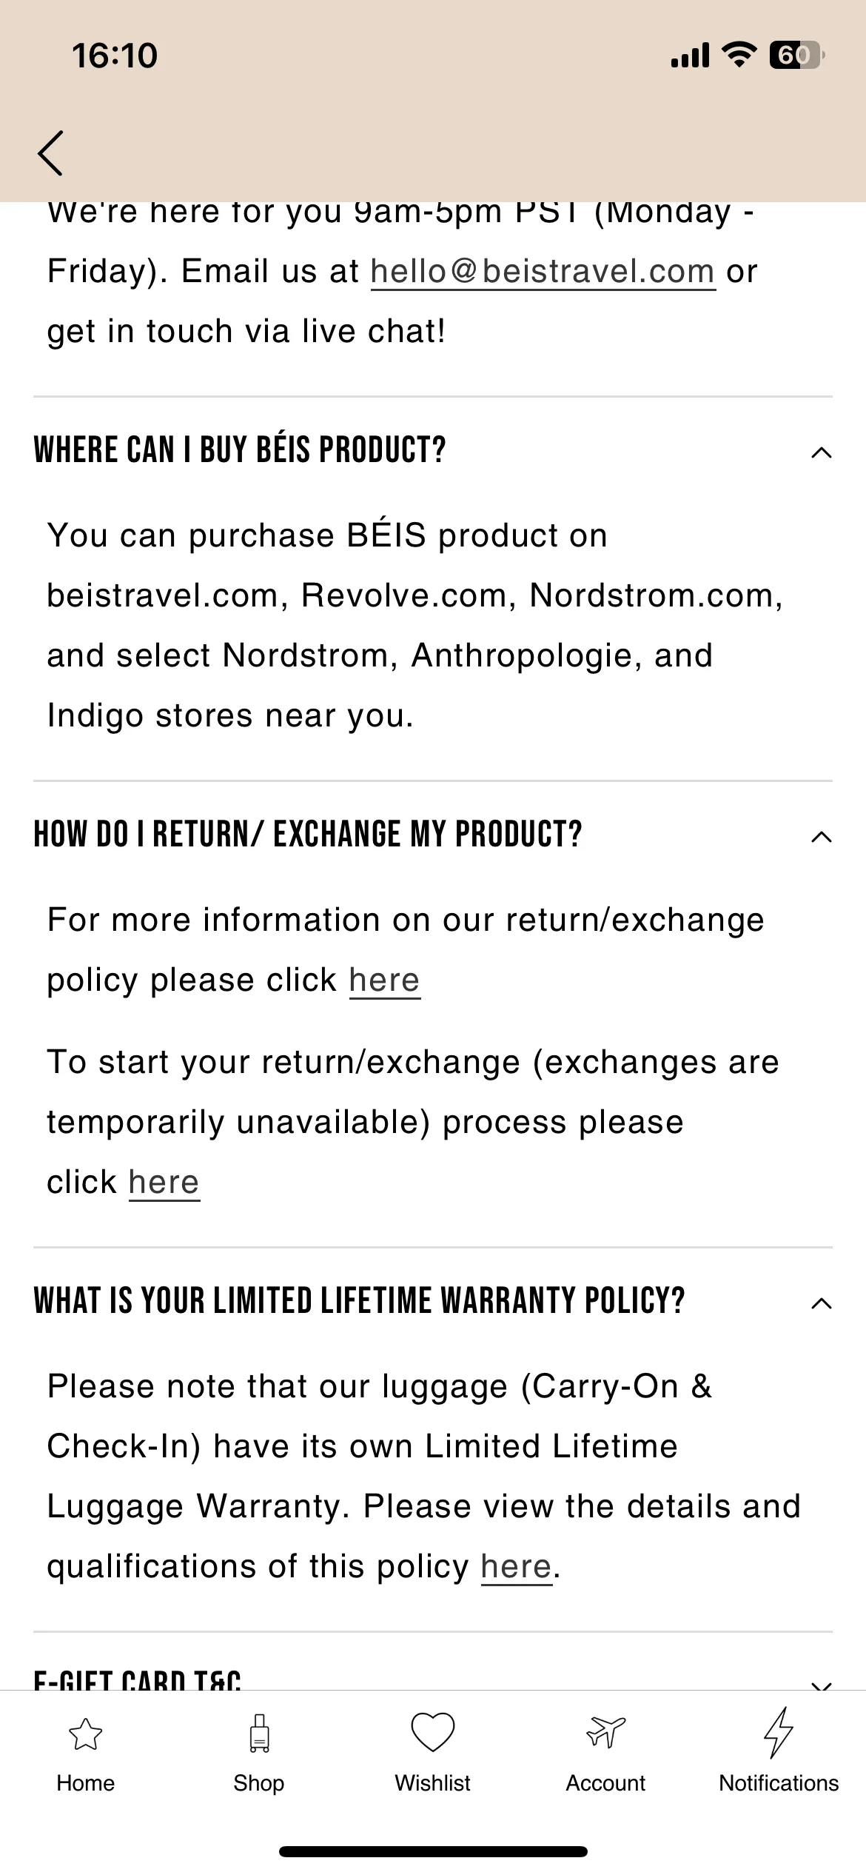Follow the start return process here link
Image resolution: width=866 pixels, height=1875 pixels.
click(164, 1183)
